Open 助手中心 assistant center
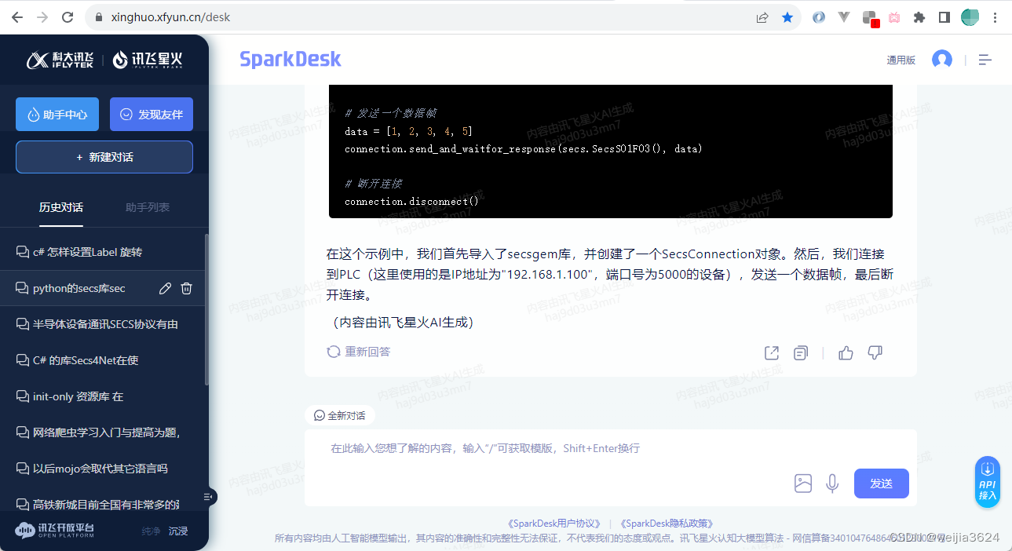Screen dimensions: 1012x551 pyautogui.click(x=57, y=115)
